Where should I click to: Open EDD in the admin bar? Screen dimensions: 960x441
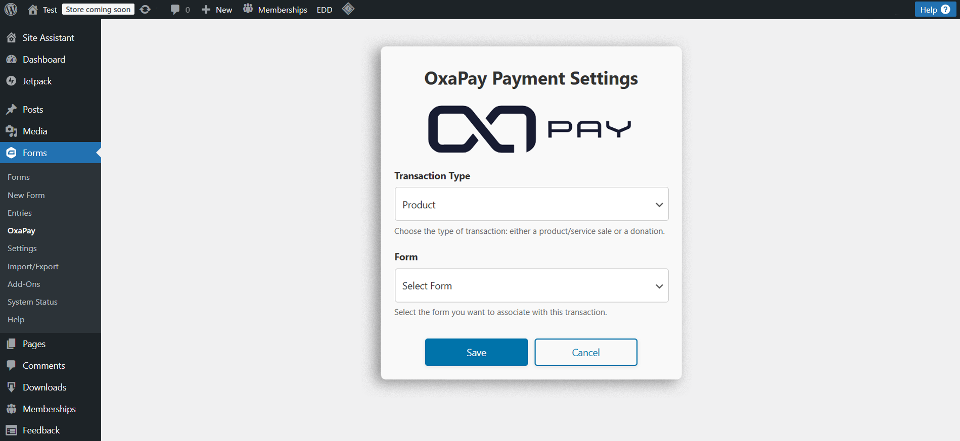click(x=325, y=10)
